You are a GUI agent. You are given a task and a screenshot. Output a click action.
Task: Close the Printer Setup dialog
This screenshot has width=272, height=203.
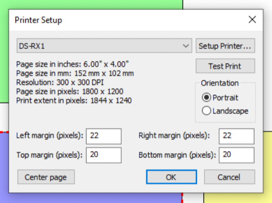(x=252, y=19)
